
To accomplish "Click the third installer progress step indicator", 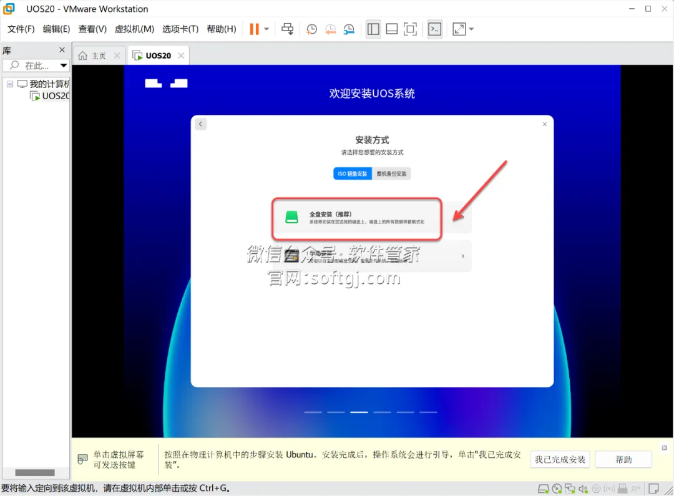I will coord(359,412).
